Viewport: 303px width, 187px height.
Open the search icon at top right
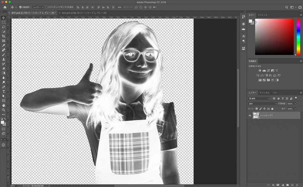click(286, 7)
